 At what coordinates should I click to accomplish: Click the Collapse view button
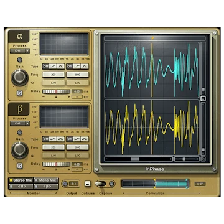click(88, 184)
